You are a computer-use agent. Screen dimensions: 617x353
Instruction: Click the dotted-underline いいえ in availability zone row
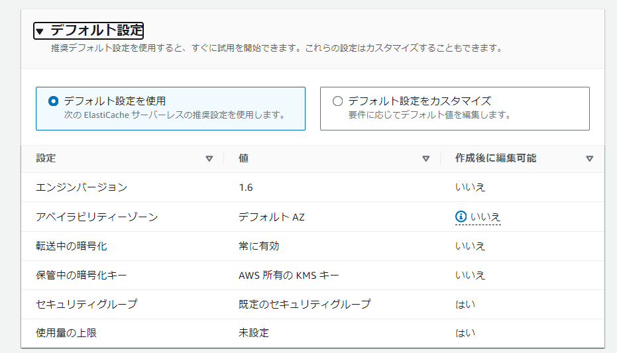click(x=486, y=217)
